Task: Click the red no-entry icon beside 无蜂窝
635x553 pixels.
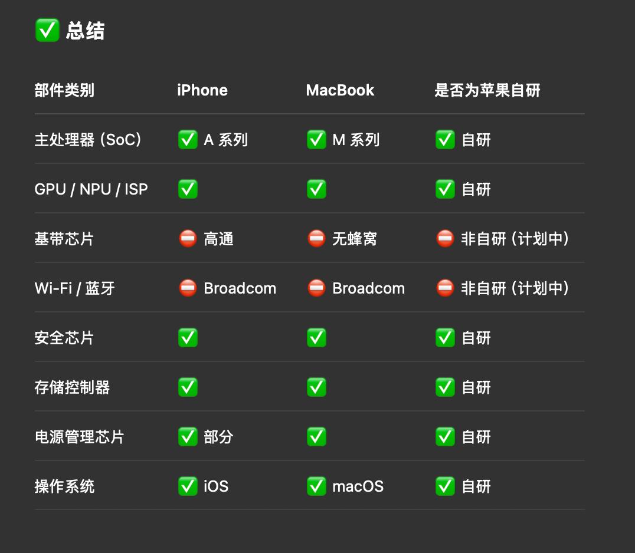Action: pyautogui.click(x=316, y=239)
